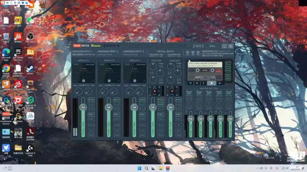Toggle K button on the Voicemeeter AUX strip
Image resolution: width=307 pixels, height=172 pixels.
pos(178,125)
